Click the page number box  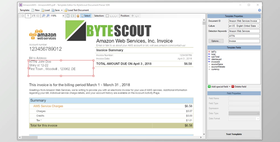coord(28,16)
